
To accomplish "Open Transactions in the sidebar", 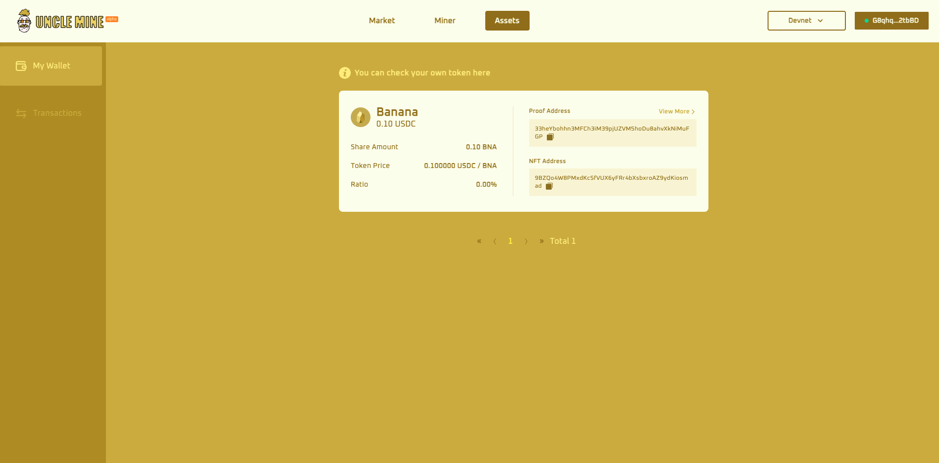I will [x=57, y=113].
